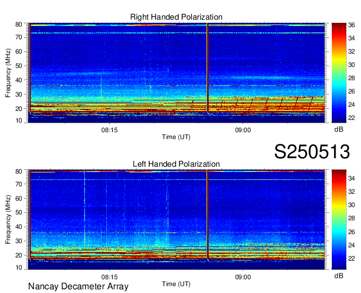Click the 28 value on the Left Handed color scale
Viewport: 361px width, 293px height.
(x=351, y=218)
